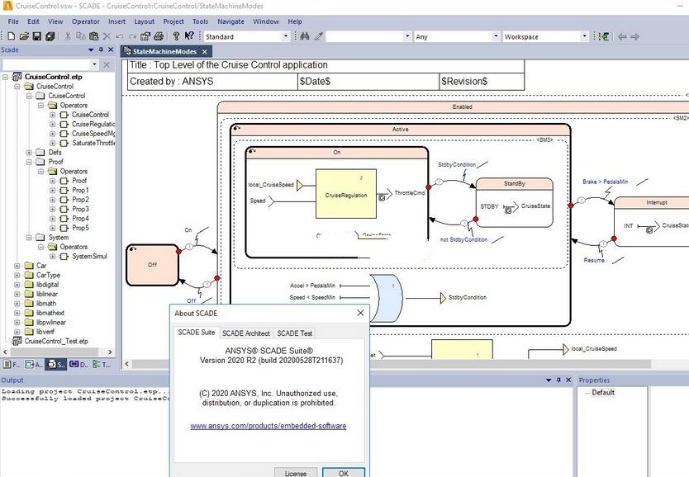Click the Find binoculars icon
The height and width of the screenshot is (477, 689).
click(x=305, y=36)
